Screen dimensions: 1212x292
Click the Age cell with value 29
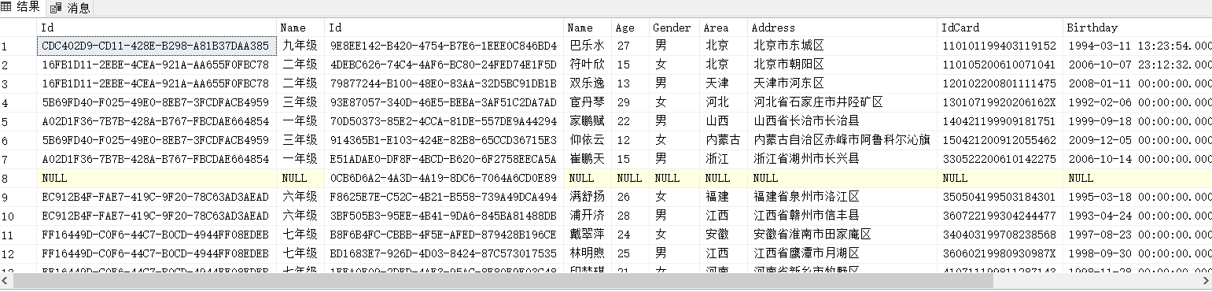(x=630, y=103)
